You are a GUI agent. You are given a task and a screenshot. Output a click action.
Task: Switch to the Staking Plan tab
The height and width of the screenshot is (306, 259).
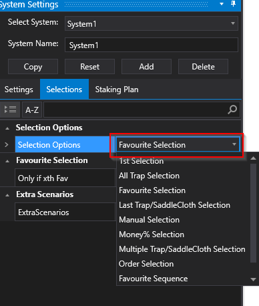[117, 90]
